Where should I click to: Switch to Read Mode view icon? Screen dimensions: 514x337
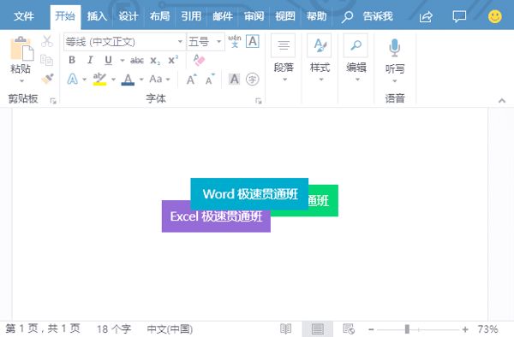[x=285, y=328]
